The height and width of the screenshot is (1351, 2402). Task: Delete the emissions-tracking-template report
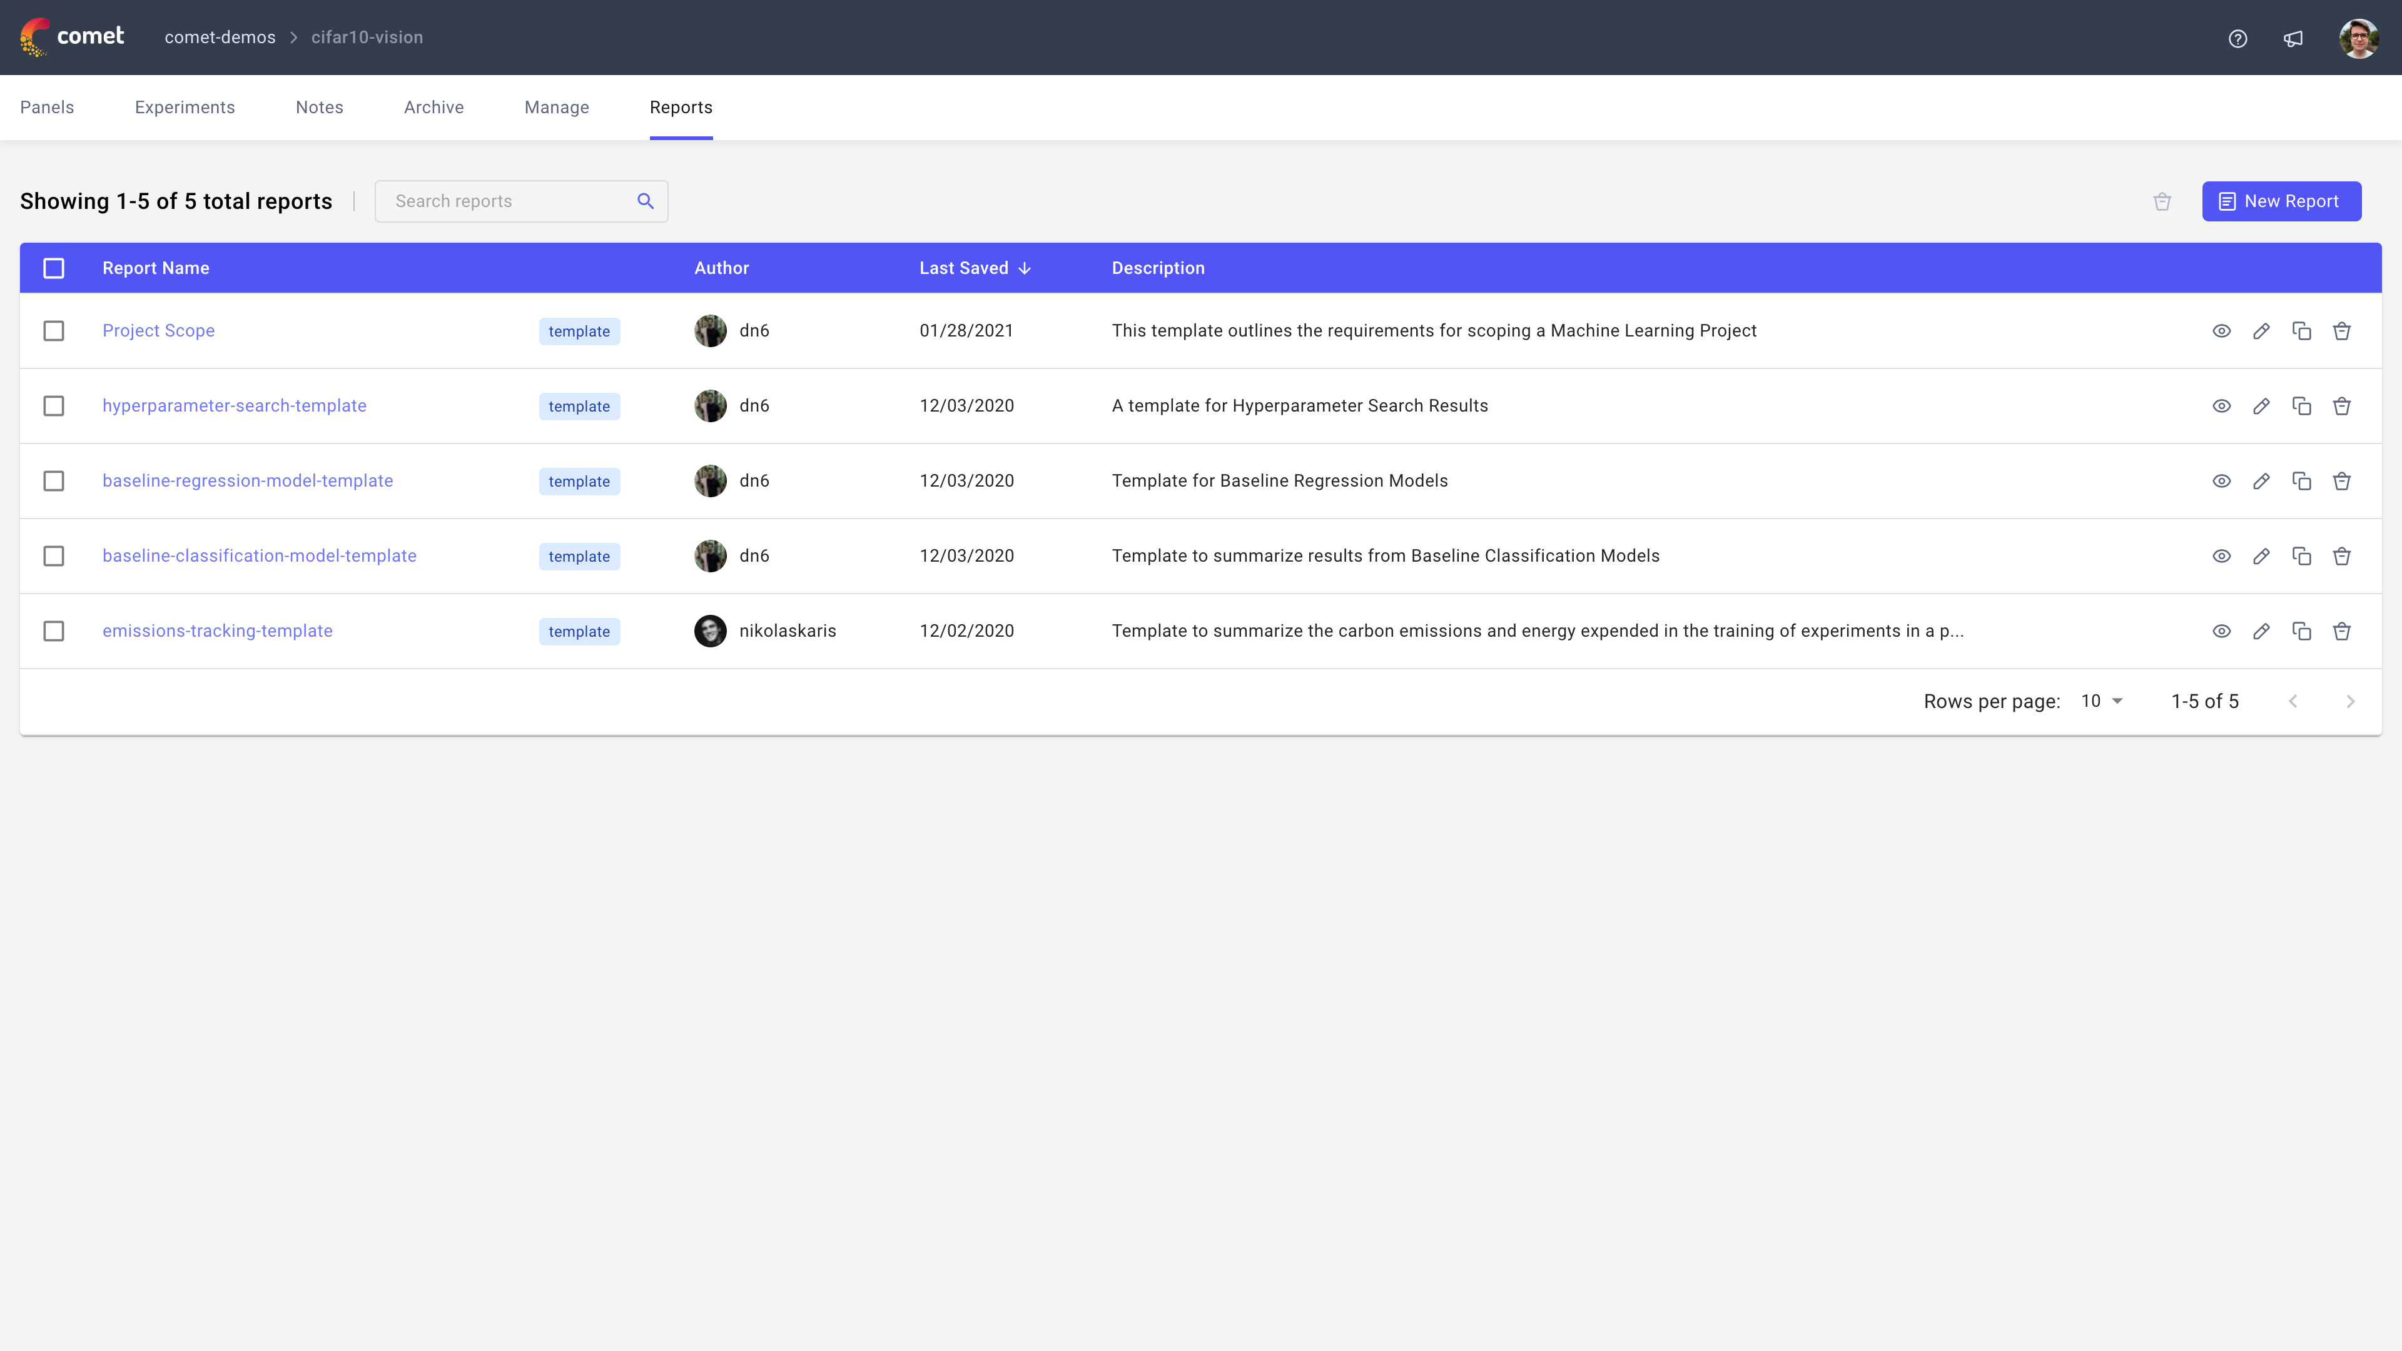[2343, 631]
